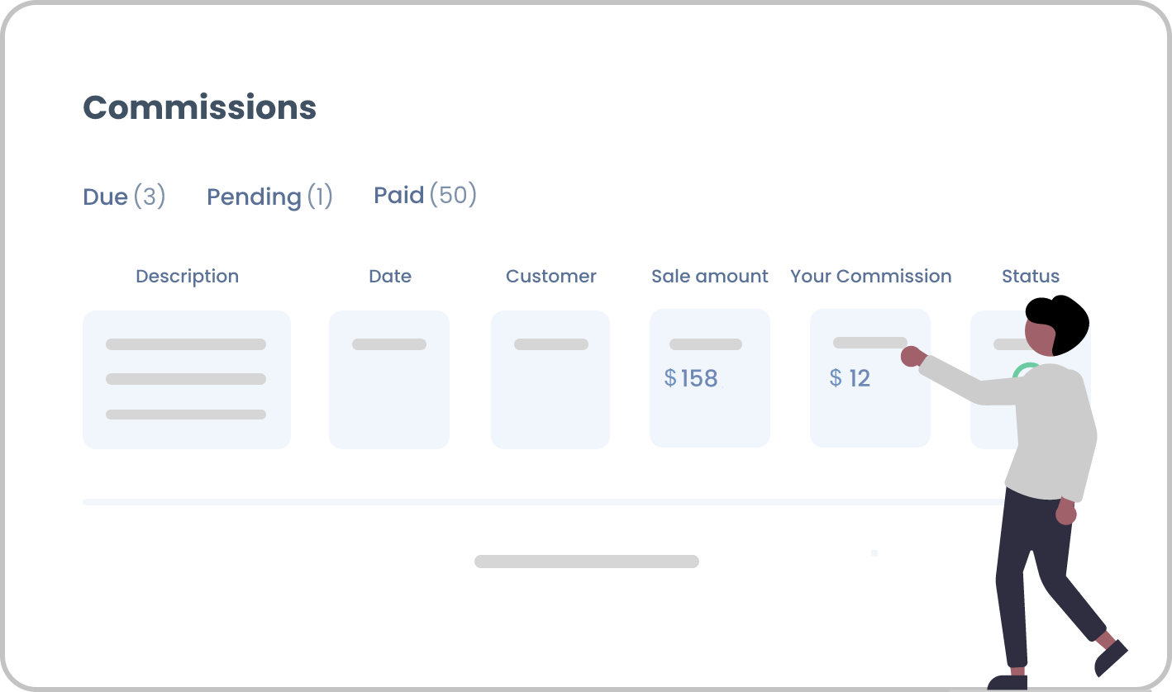This screenshot has width=1172, height=692.
Task: Select the Your Commission column header
Action: coord(870,276)
